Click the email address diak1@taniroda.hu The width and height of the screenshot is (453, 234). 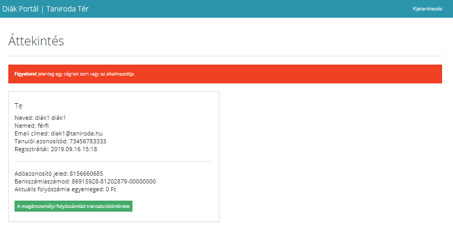80,133
